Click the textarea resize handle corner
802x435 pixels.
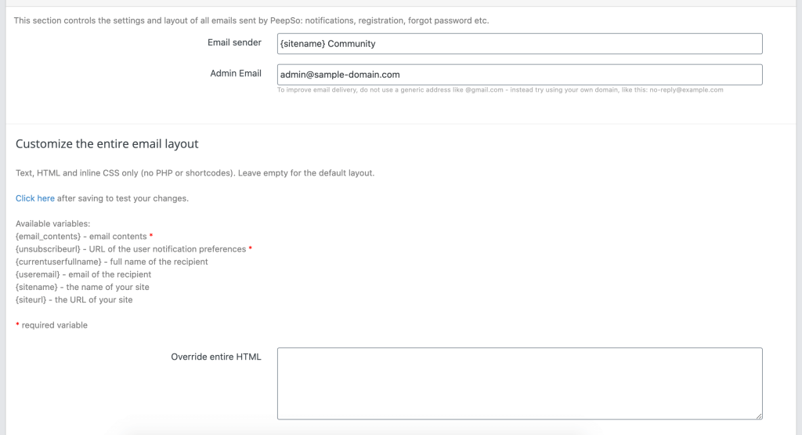coord(759,416)
